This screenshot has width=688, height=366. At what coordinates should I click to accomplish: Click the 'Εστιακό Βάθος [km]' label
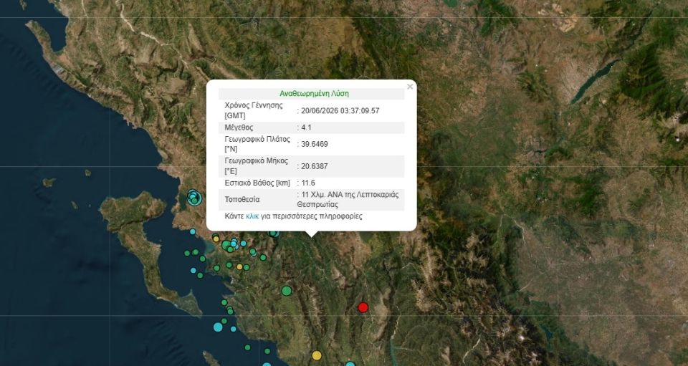(257, 183)
